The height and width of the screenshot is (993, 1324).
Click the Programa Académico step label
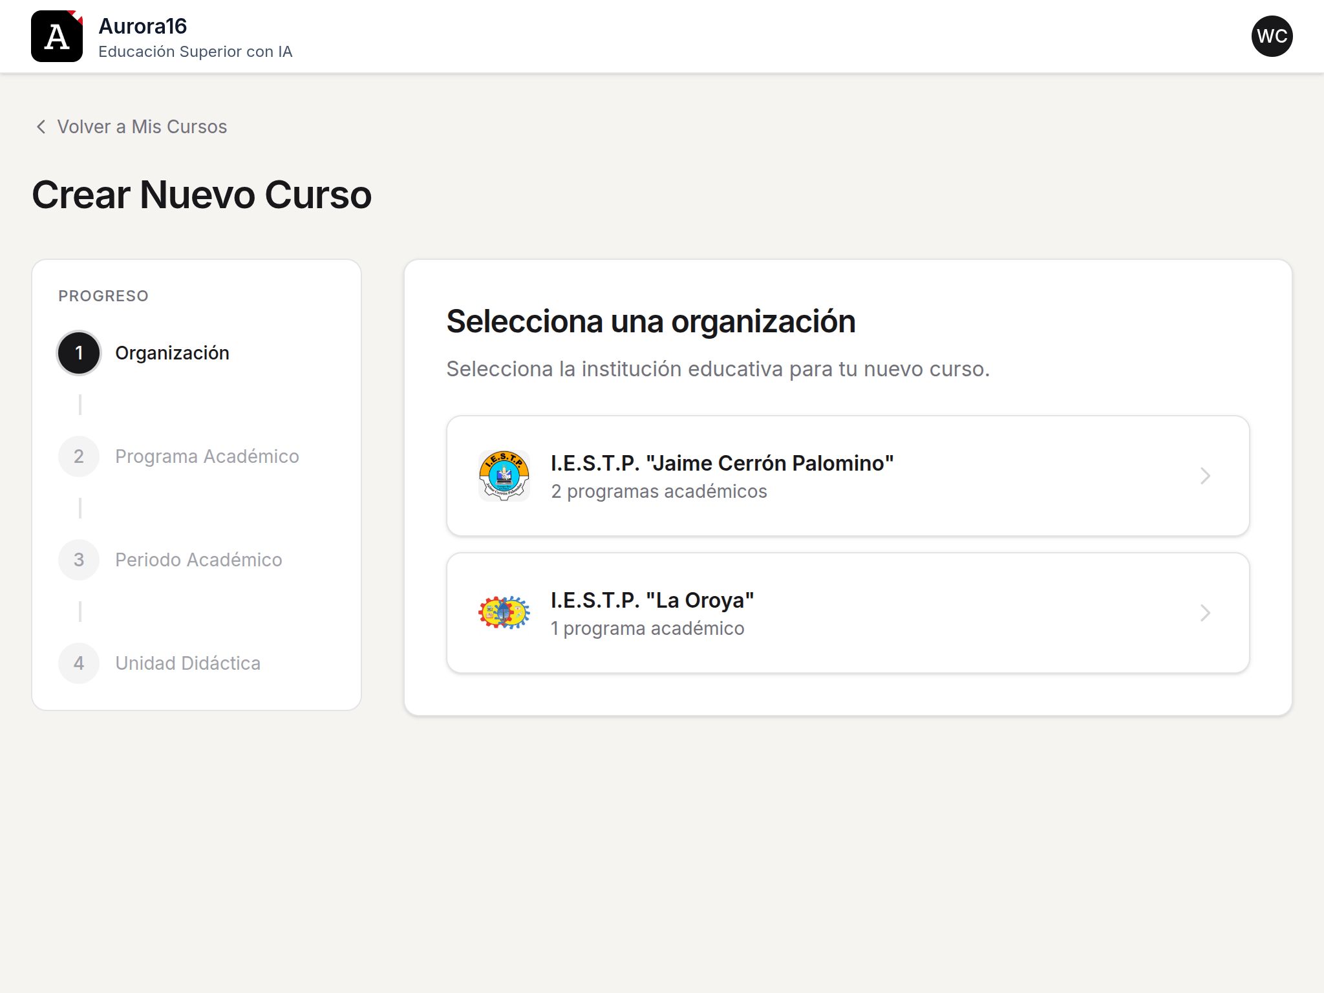pos(207,456)
